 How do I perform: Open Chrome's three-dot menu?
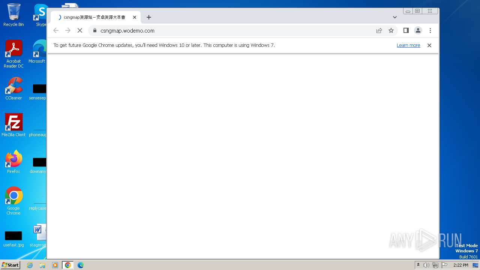tap(430, 31)
